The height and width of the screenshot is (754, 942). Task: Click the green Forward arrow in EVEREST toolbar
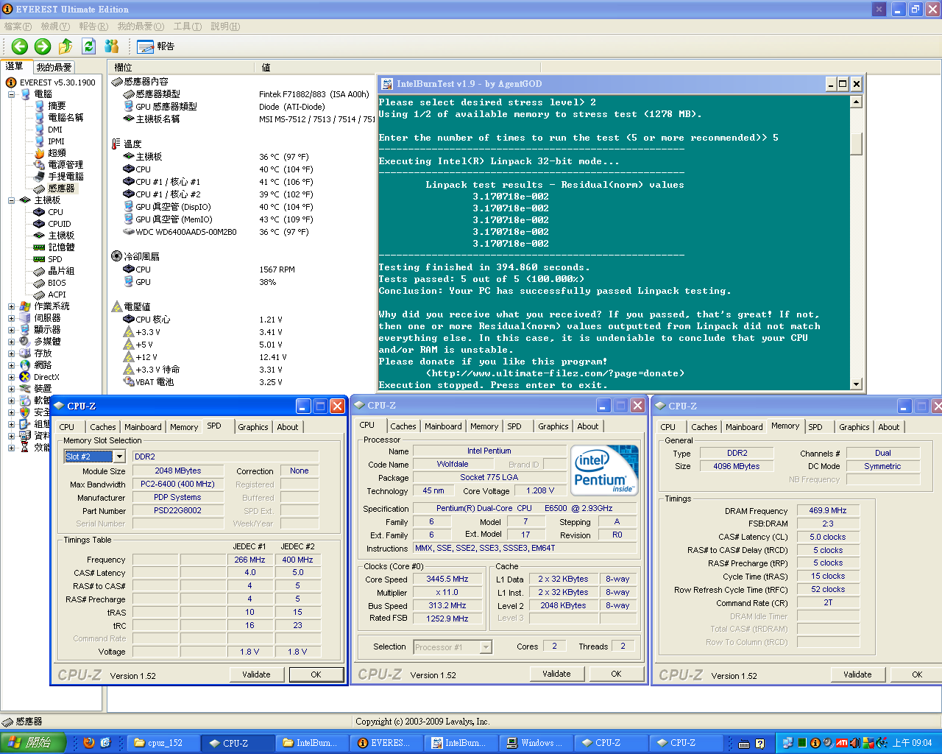(43, 46)
